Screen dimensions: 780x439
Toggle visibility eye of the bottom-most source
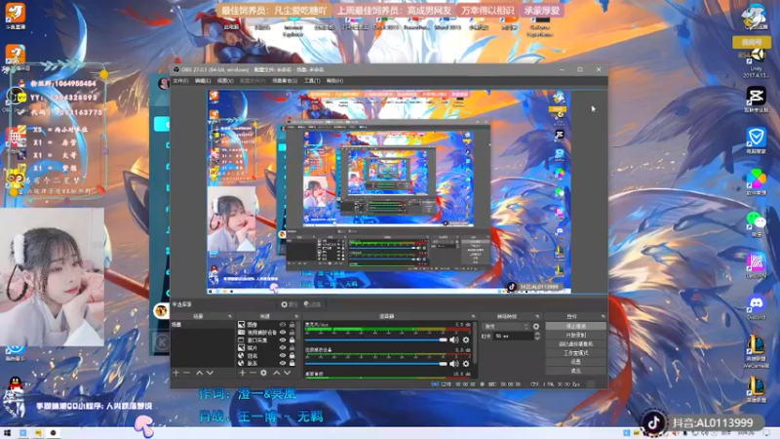click(x=283, y=364)
